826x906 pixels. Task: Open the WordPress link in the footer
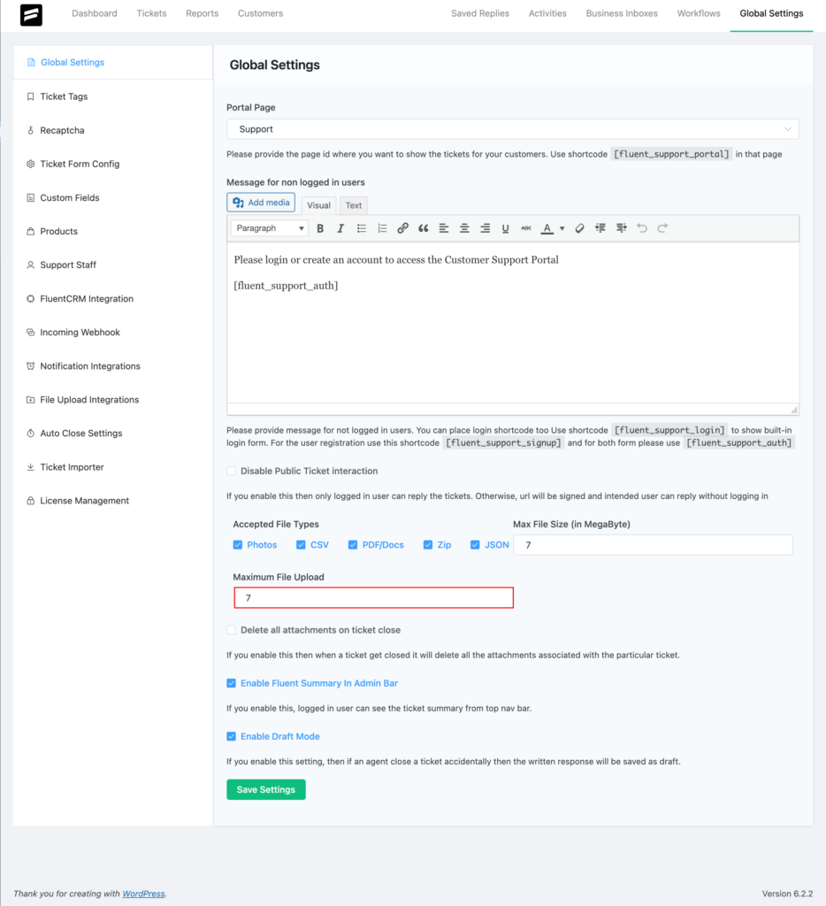(x=143, y=893)
